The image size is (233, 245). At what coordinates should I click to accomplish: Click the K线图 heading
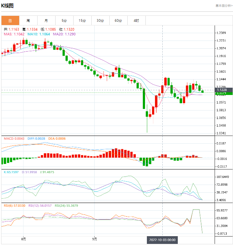point(7,6)
